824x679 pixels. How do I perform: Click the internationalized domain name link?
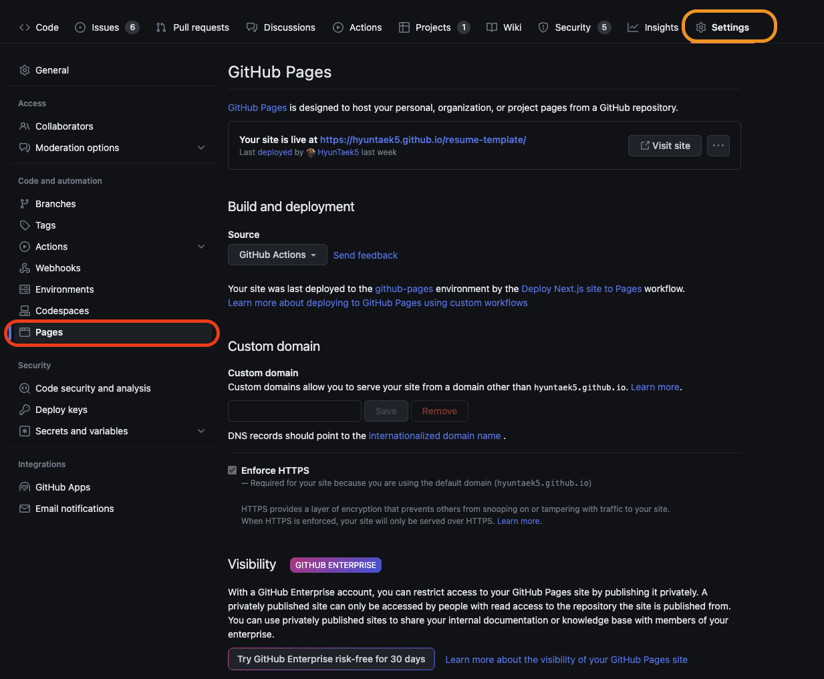(x=435, y=436)
